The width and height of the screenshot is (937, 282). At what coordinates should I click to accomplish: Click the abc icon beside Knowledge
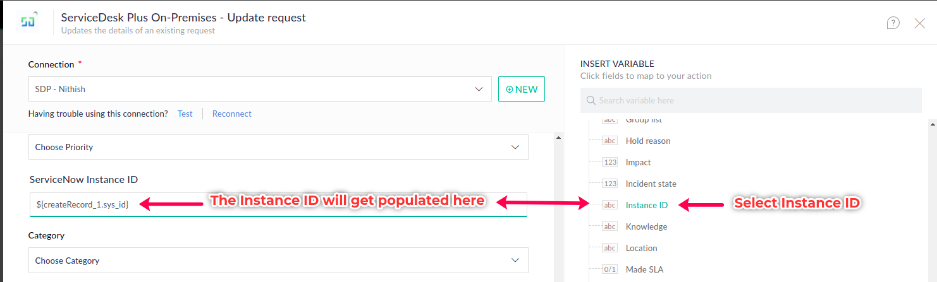click(x=609, y=226)
